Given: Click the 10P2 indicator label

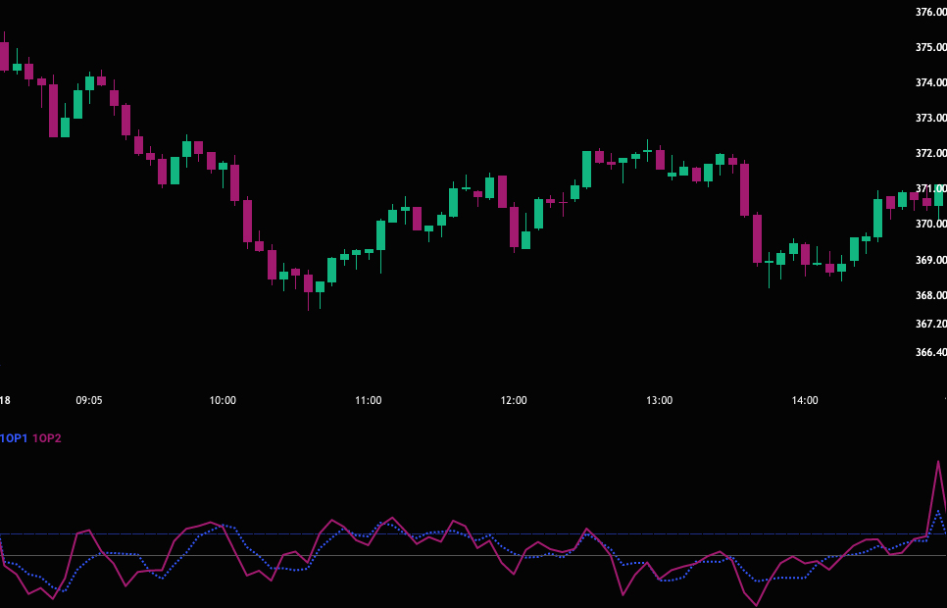Looking at the screenshot, I should click(x=46, y=438).
